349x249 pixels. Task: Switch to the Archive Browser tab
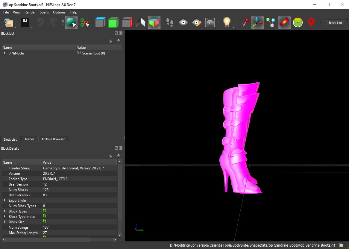pos(53,139)
